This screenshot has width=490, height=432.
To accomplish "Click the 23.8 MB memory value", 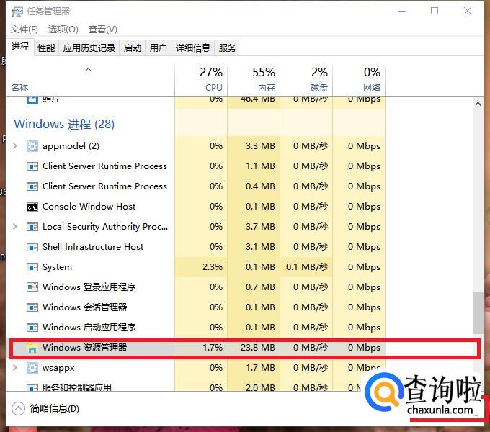I will coord(258,348).
